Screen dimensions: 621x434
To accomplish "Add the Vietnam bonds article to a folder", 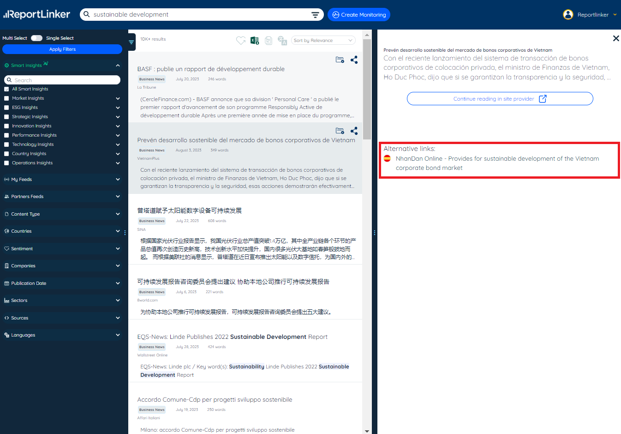I will click(x=340, y=131).
